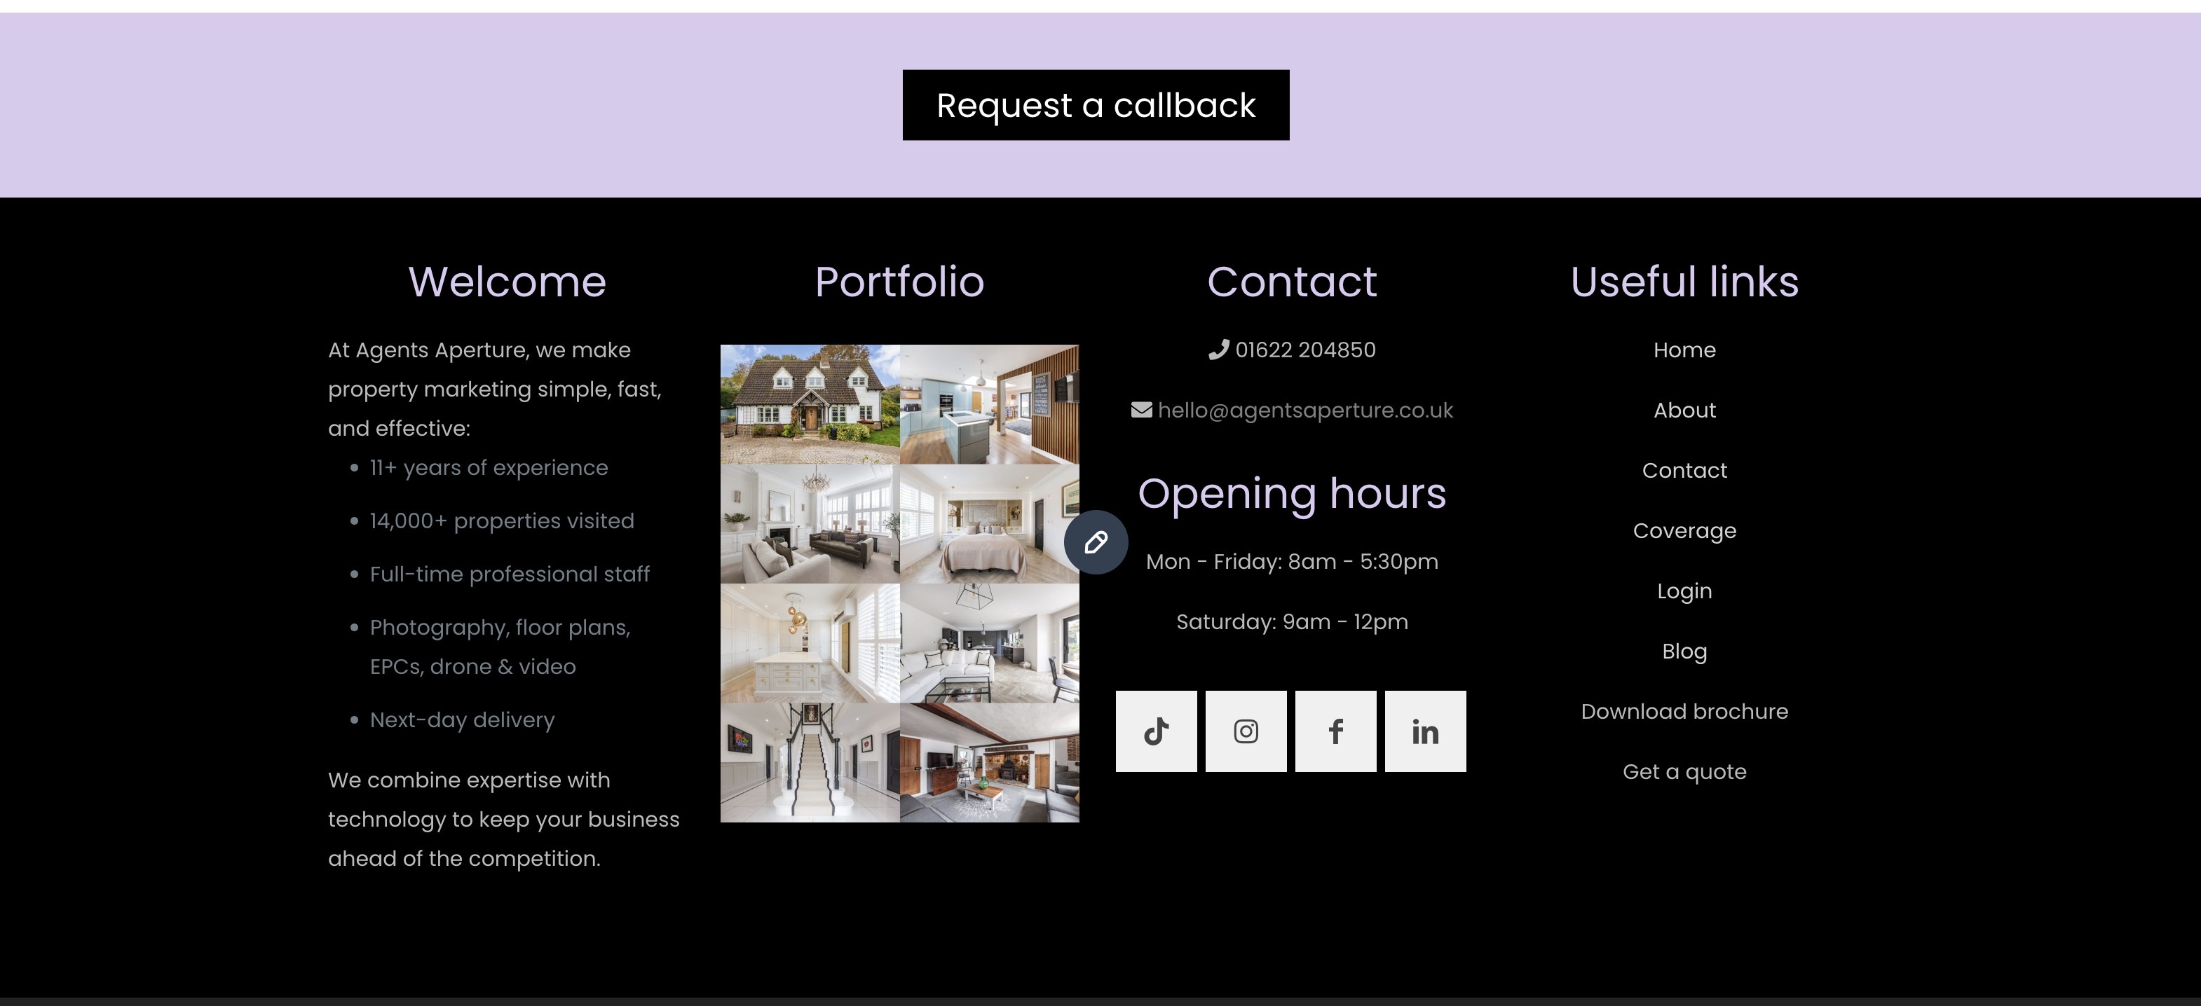Screen dimensions: 2201x1006
Task: Open the blue kitchen portfolio photo
Action: point(988,404)
